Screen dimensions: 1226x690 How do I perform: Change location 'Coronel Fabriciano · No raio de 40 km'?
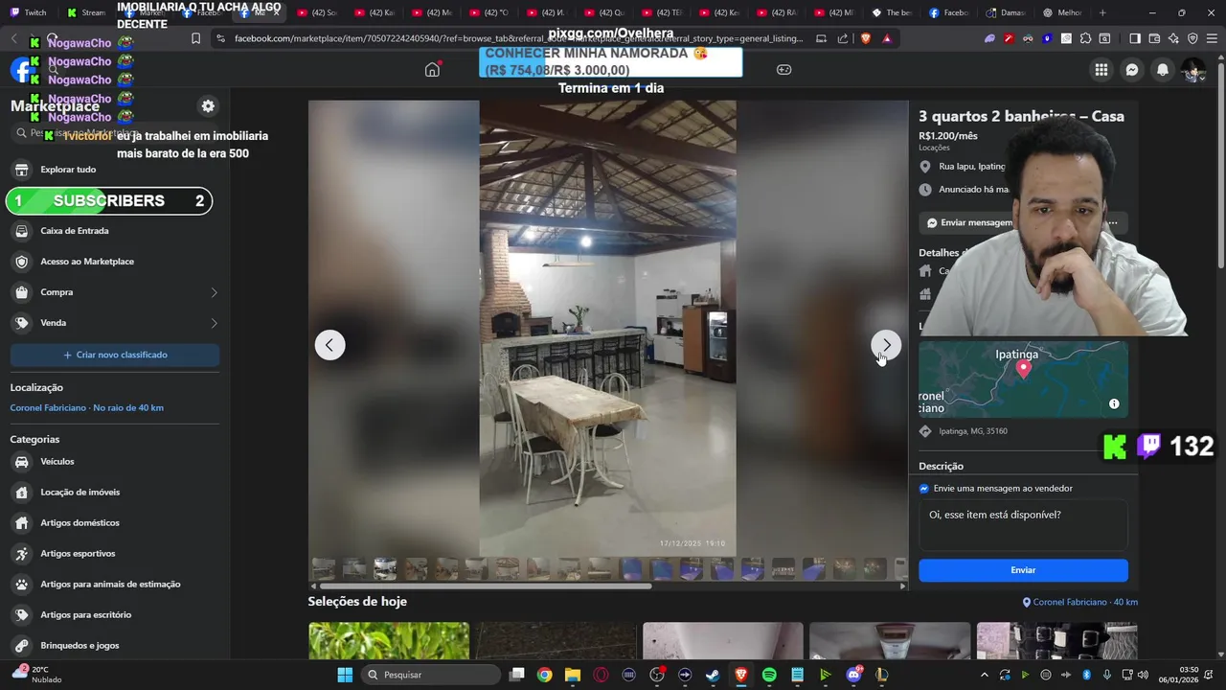86,407
